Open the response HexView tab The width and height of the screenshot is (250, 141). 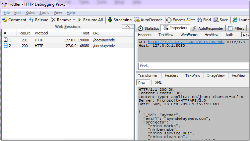pyautogui.click(x=238, y=75)
